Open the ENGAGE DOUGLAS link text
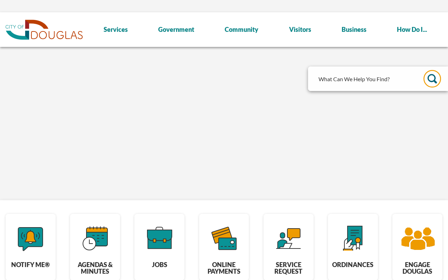448x280 pixels. [418, 268]
